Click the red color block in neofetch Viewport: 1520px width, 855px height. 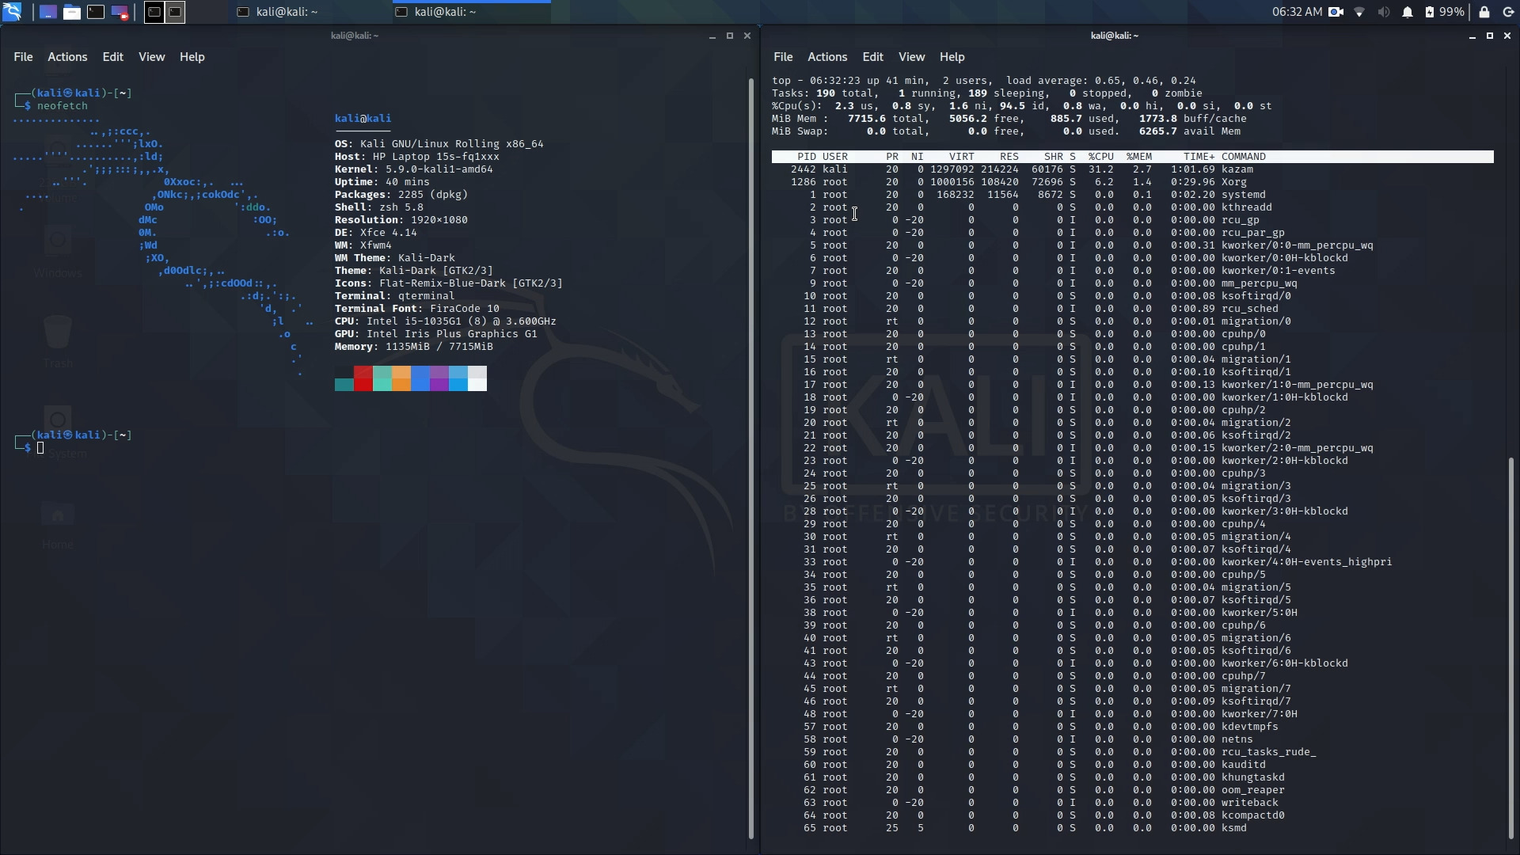pos(363,378)
